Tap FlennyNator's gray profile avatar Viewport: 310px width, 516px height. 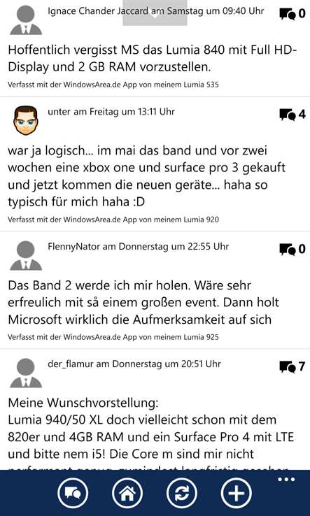[26, 255]
